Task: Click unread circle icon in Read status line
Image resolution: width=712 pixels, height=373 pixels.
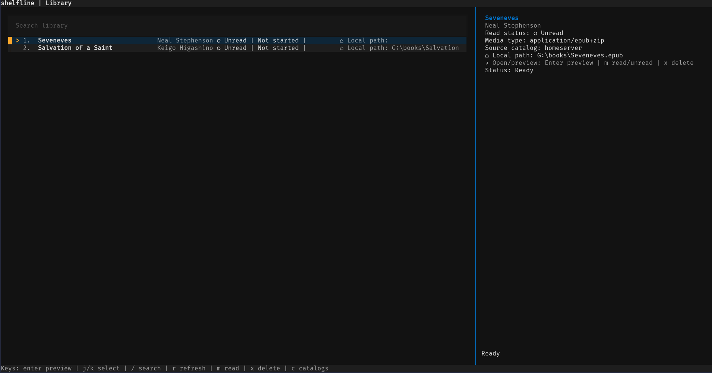Action: (x=535, y=33)
